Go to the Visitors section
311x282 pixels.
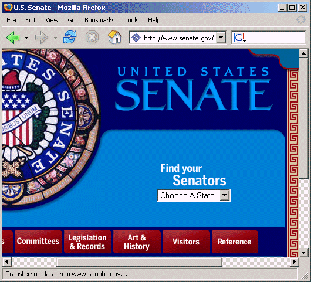[186, 242]
